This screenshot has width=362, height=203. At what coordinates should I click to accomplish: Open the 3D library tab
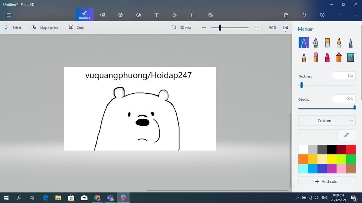(211, 15)
